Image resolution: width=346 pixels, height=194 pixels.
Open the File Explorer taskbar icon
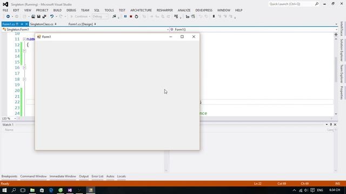[32, 190]
